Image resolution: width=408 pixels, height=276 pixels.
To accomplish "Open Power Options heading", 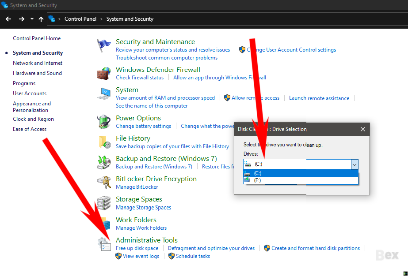I will coord(138,118).
